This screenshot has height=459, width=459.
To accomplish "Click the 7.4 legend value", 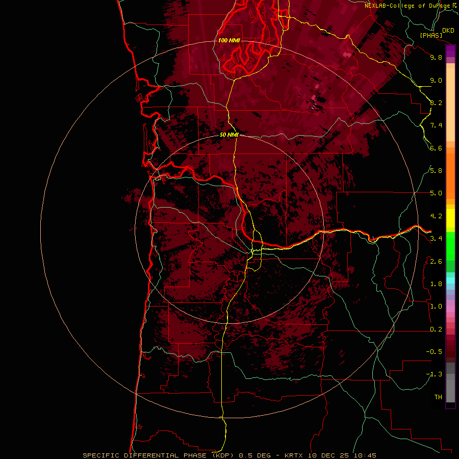I will pos(436,125).
